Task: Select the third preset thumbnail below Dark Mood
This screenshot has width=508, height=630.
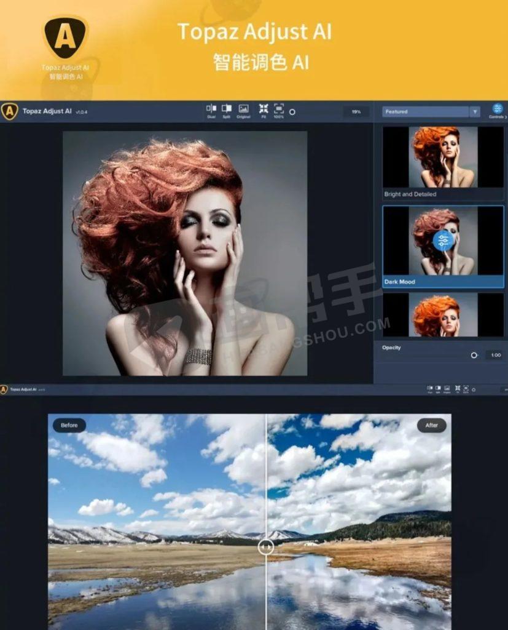Action: click(443, 314)
